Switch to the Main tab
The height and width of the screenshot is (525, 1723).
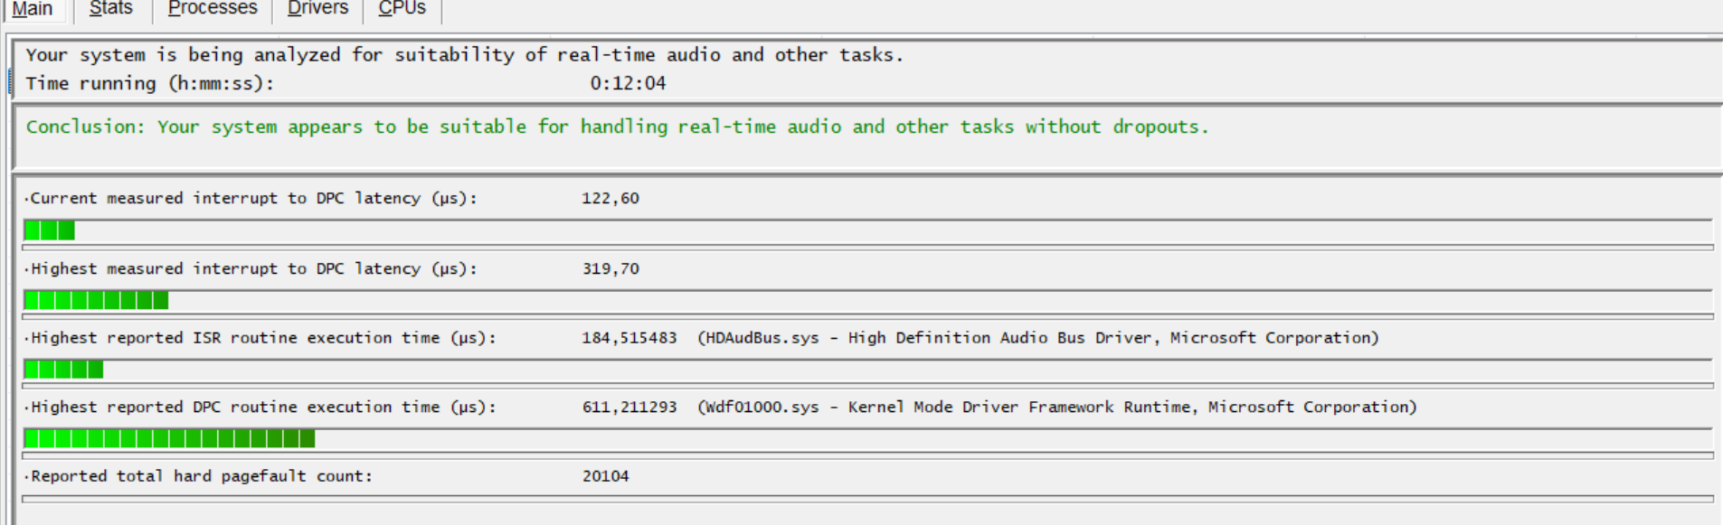(32, 9)
